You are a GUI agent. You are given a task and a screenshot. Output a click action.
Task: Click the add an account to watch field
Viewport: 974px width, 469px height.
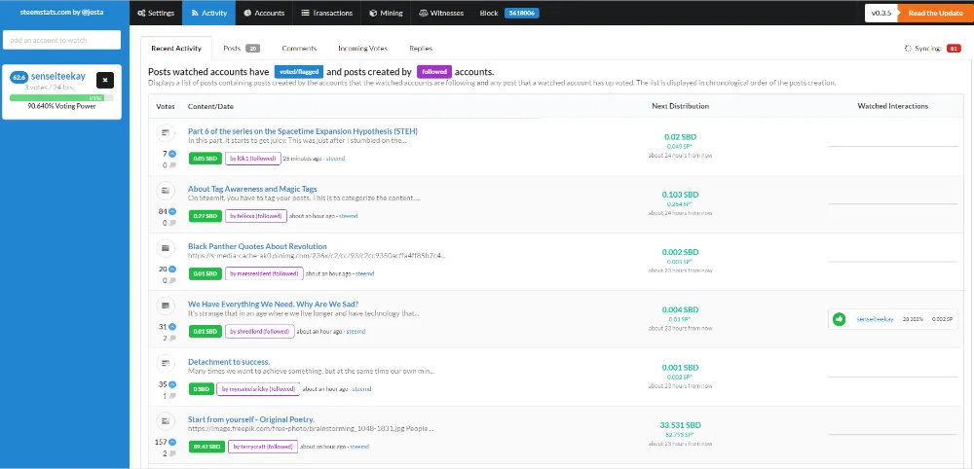61,40
